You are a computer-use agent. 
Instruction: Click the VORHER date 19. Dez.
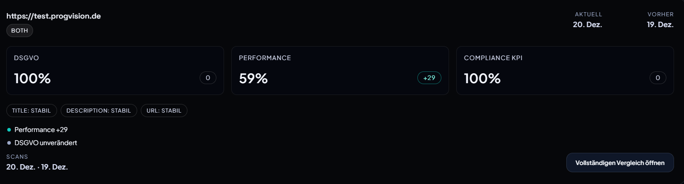point(660,24)
